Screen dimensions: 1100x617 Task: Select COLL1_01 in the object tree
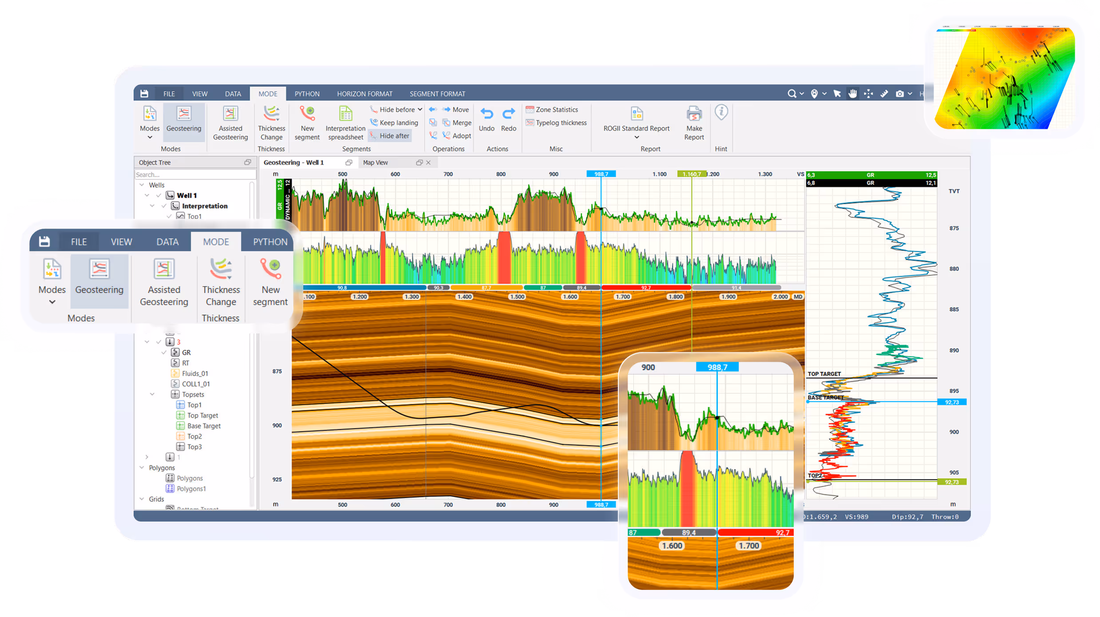[196, 384]
